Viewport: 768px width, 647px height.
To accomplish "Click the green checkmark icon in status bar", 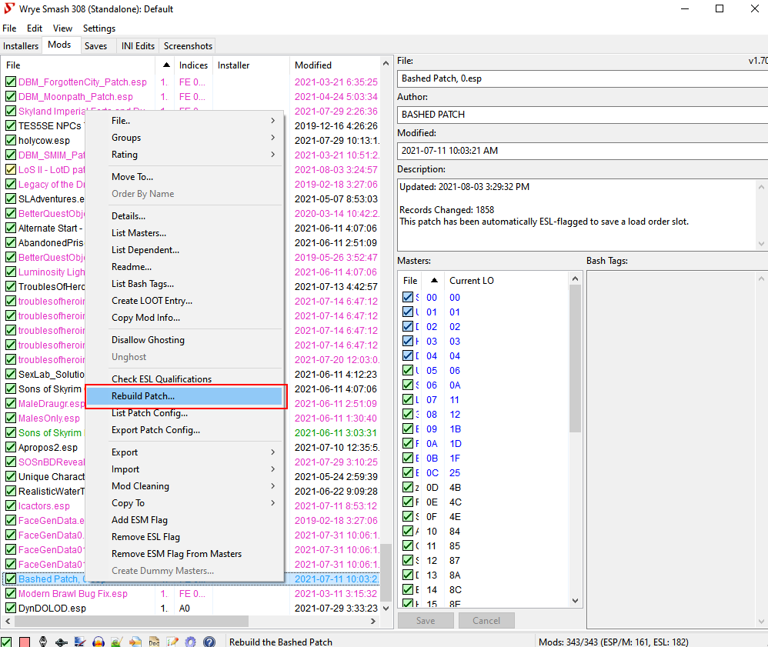I will [6, 642].
